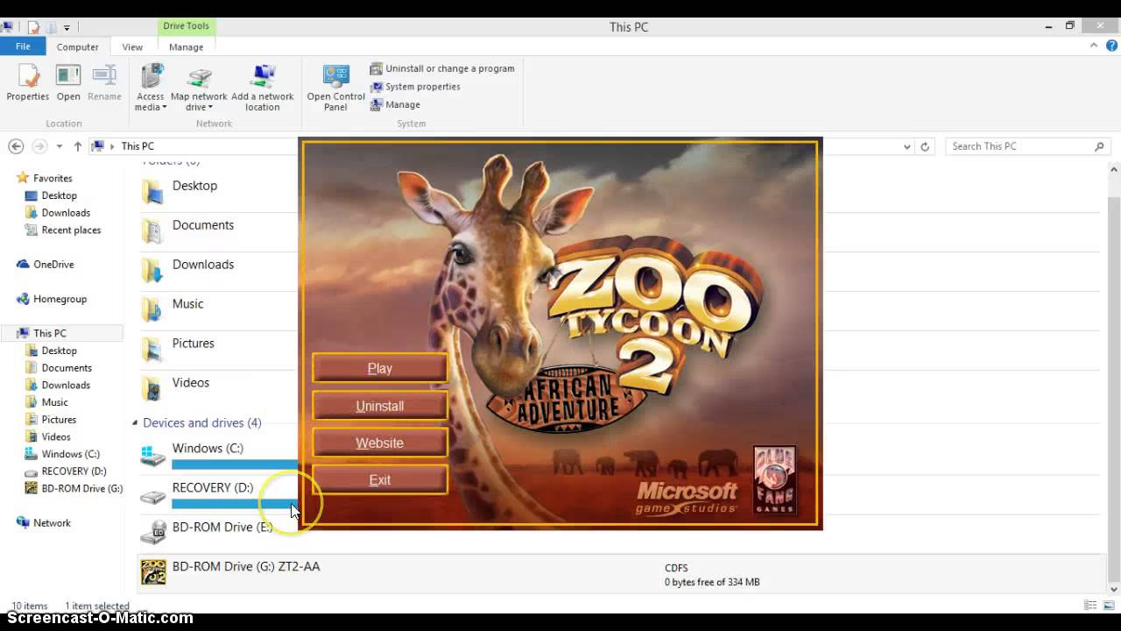The image size is (1121, 631).
Task: Collapse the ribbon using the chevron
Action: 1095,46
